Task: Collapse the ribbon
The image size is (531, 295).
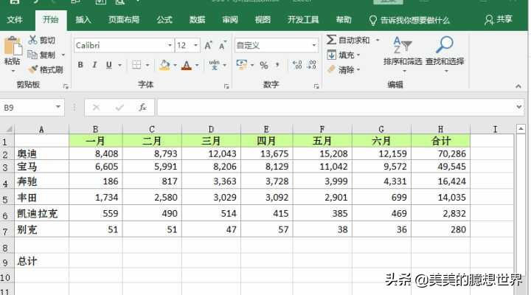Action: 518,86
